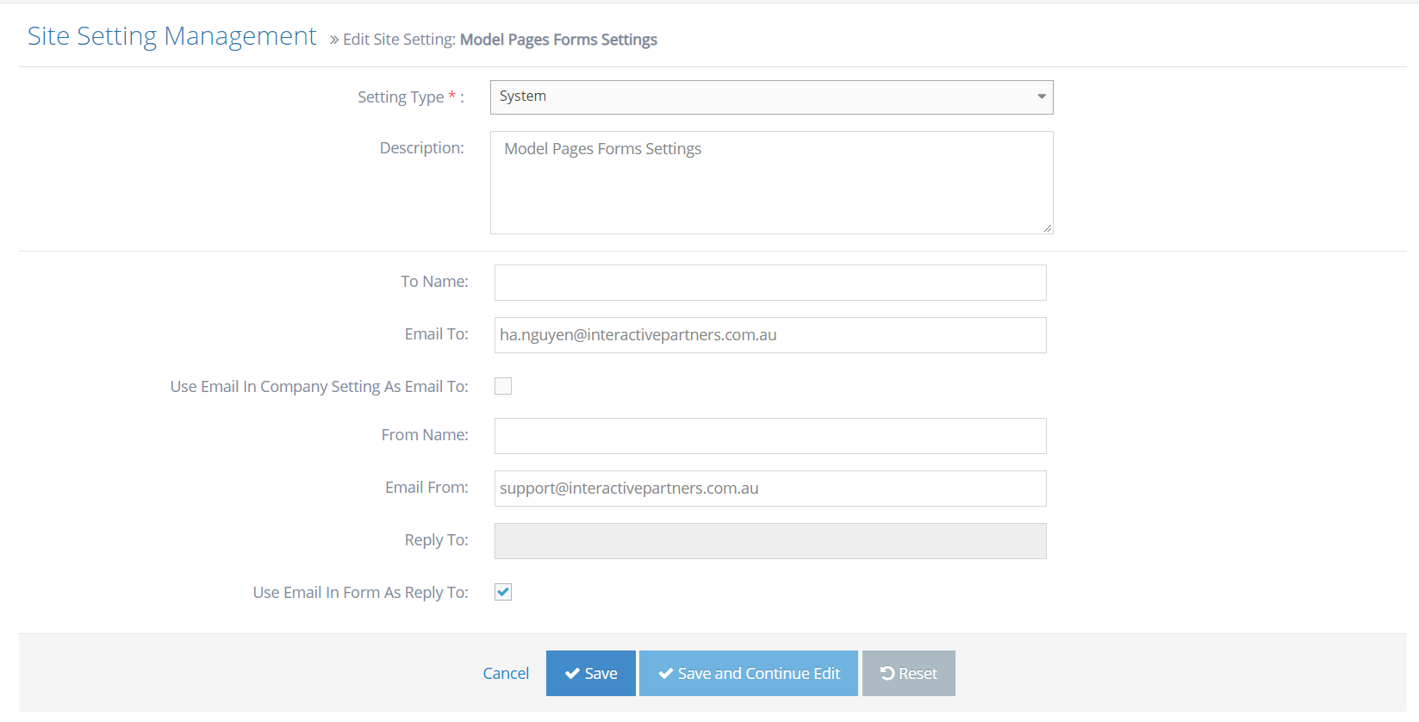Focus the To Name text field
This screenshot has width=1419, height=722.
click(769, 283)
